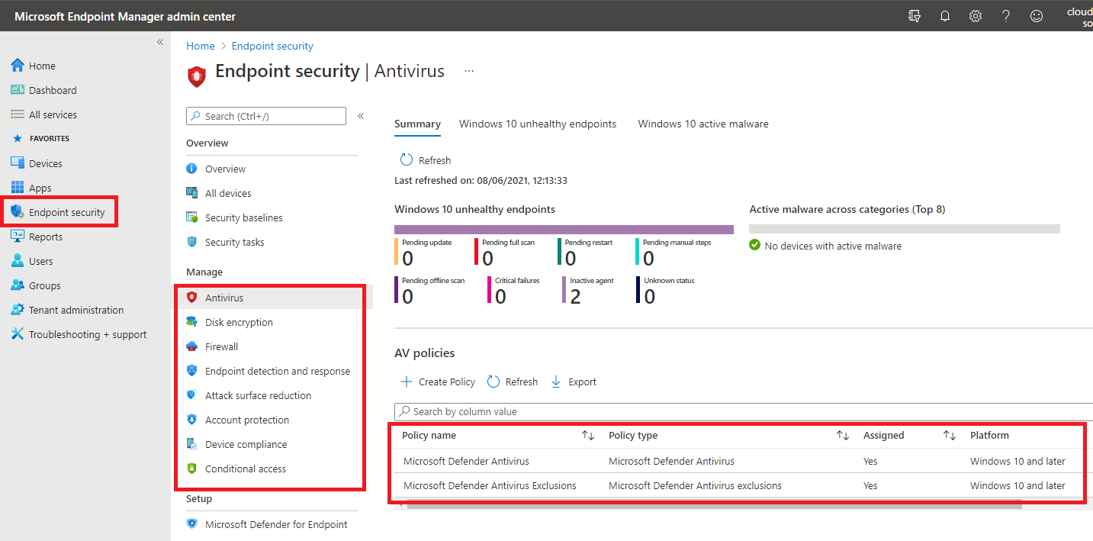
Task: Click the Security baselines icon
Action: (192, 217)
